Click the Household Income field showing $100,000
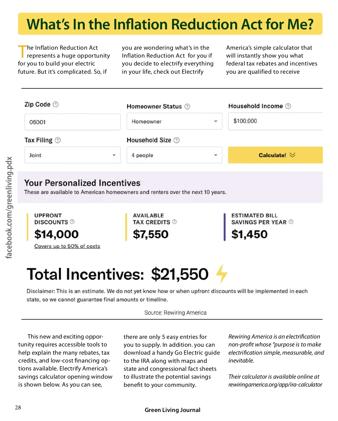Image resolution: width=338 pixels, height=421 pixels. click(x=275, y=121)
